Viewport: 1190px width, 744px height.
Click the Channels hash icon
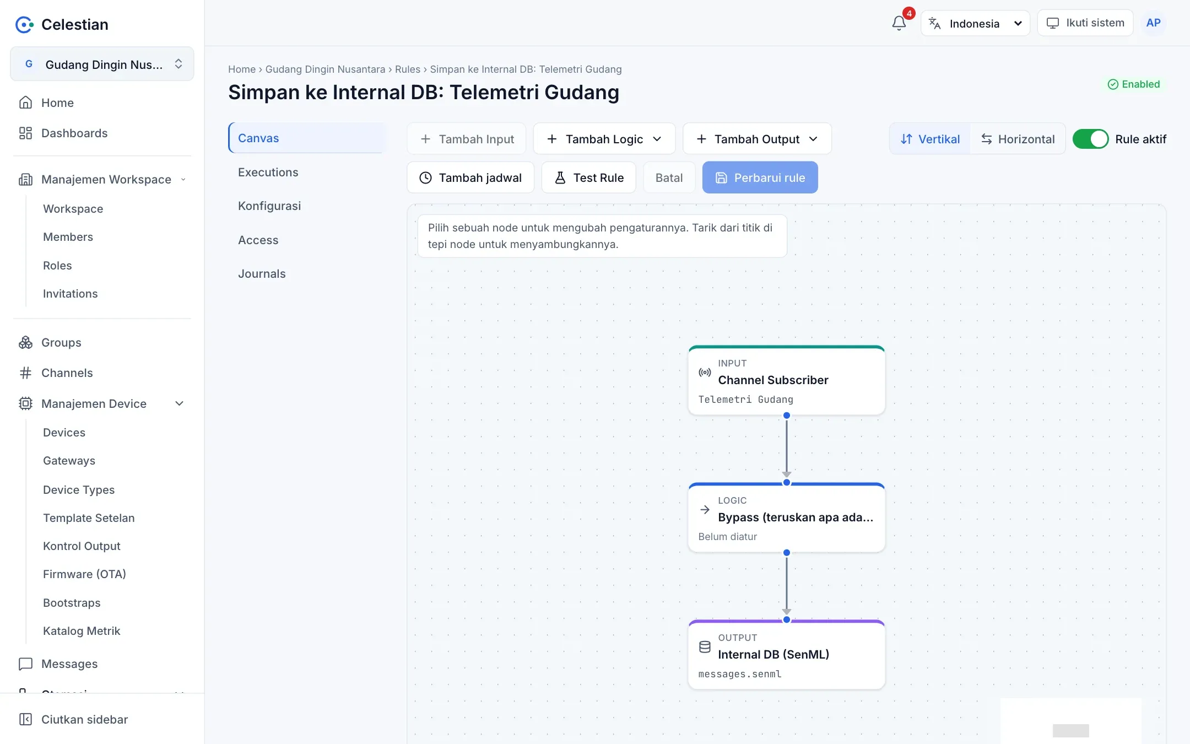pyautogui.click(x=25, y=373)
